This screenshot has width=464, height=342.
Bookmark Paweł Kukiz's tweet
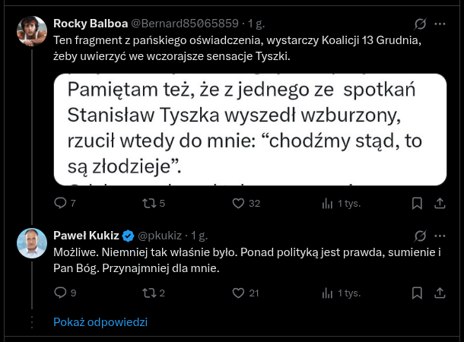[x=417, y=293]
